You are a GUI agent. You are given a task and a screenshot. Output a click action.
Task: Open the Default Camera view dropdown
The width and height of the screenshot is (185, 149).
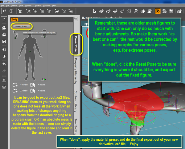pyautogui.click(x=91, y=18)
